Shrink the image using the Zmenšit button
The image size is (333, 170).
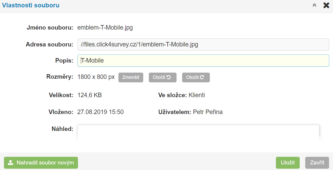click(131, 77)
